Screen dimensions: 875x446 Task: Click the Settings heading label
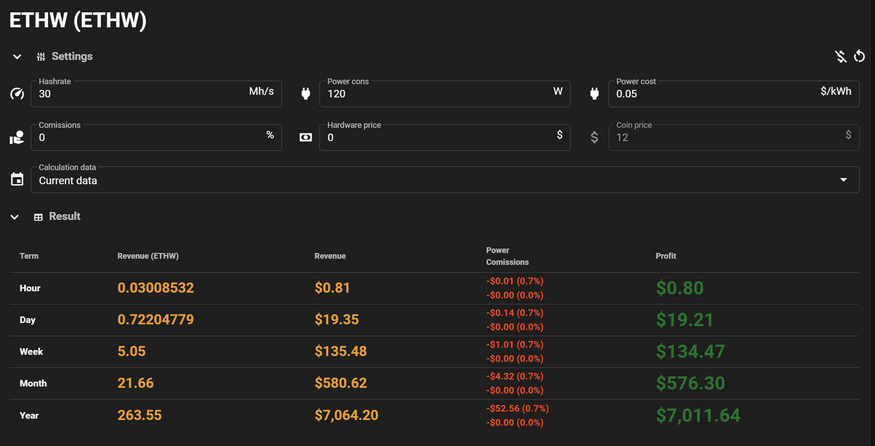coord(72,56)
